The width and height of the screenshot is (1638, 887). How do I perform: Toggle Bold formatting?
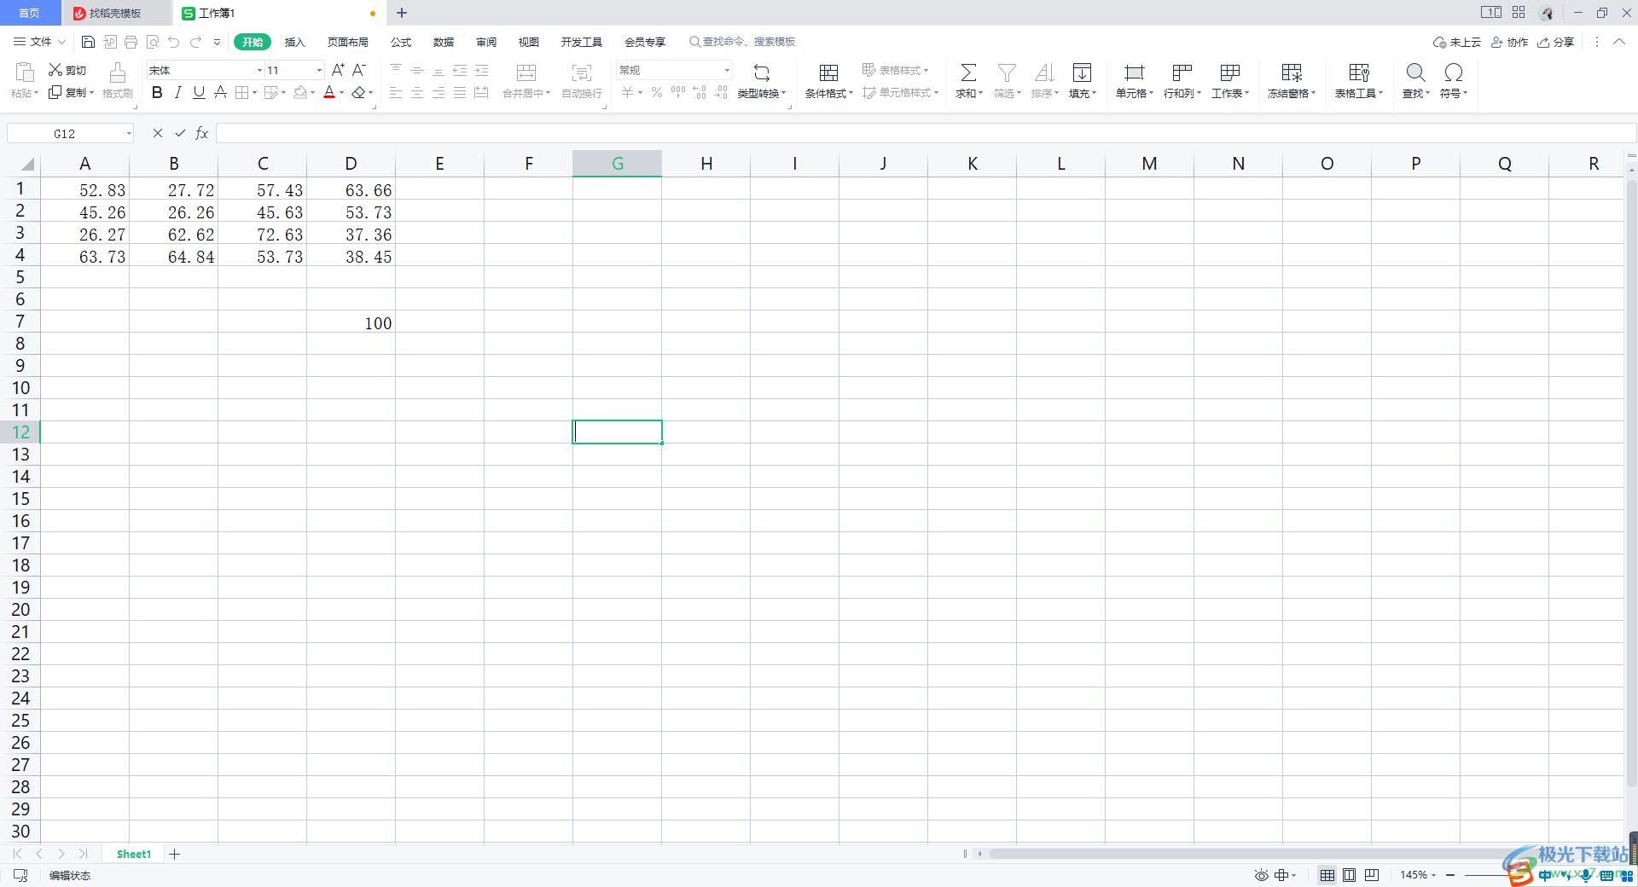(x=157, y=92)
